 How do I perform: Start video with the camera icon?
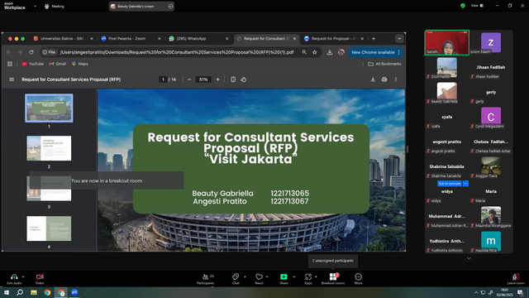tap(40, 279)
